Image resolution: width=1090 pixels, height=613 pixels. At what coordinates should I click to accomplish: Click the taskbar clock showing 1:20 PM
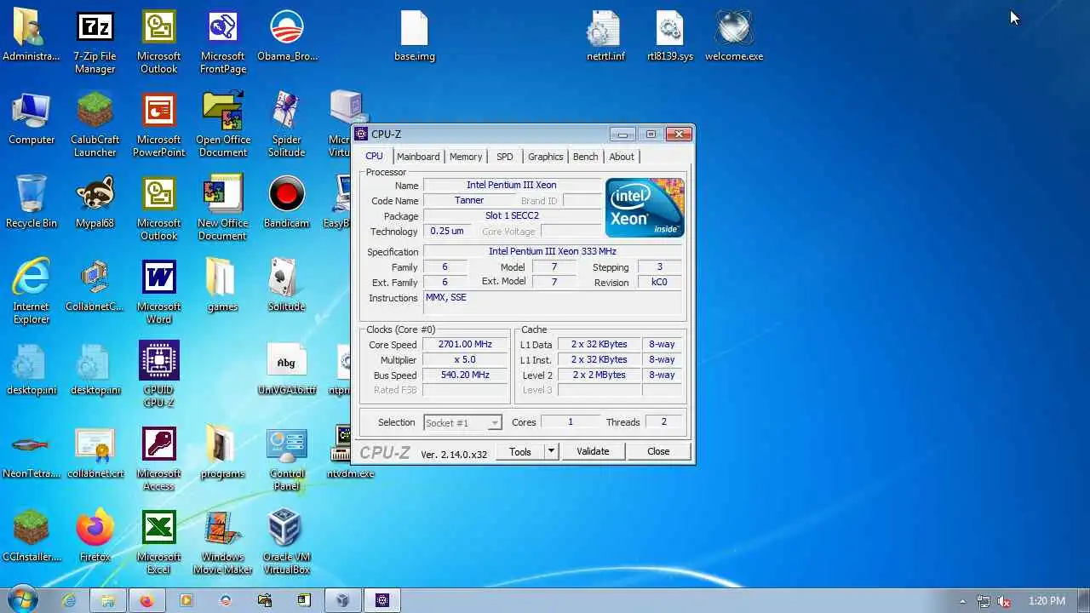tap(1047, 601)
